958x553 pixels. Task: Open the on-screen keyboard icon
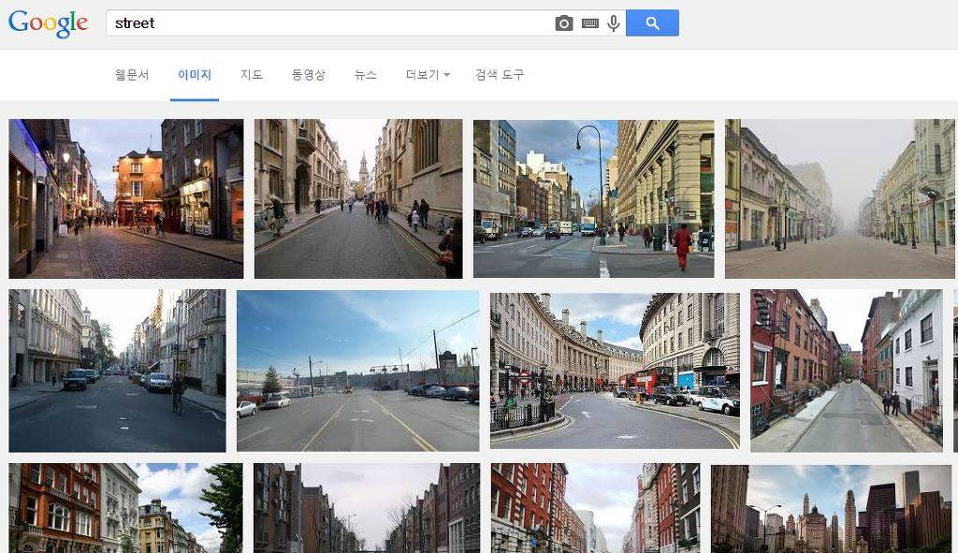(x=589, y=23)
